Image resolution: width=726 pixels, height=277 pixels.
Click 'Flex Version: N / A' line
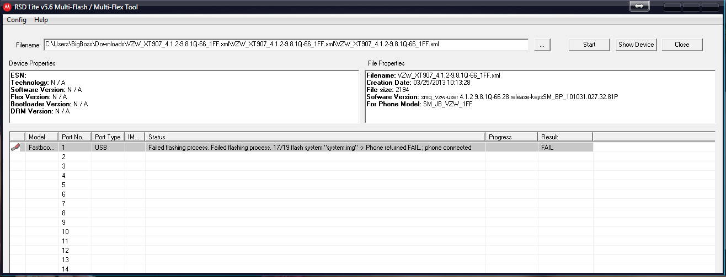(x=39, y=97)
